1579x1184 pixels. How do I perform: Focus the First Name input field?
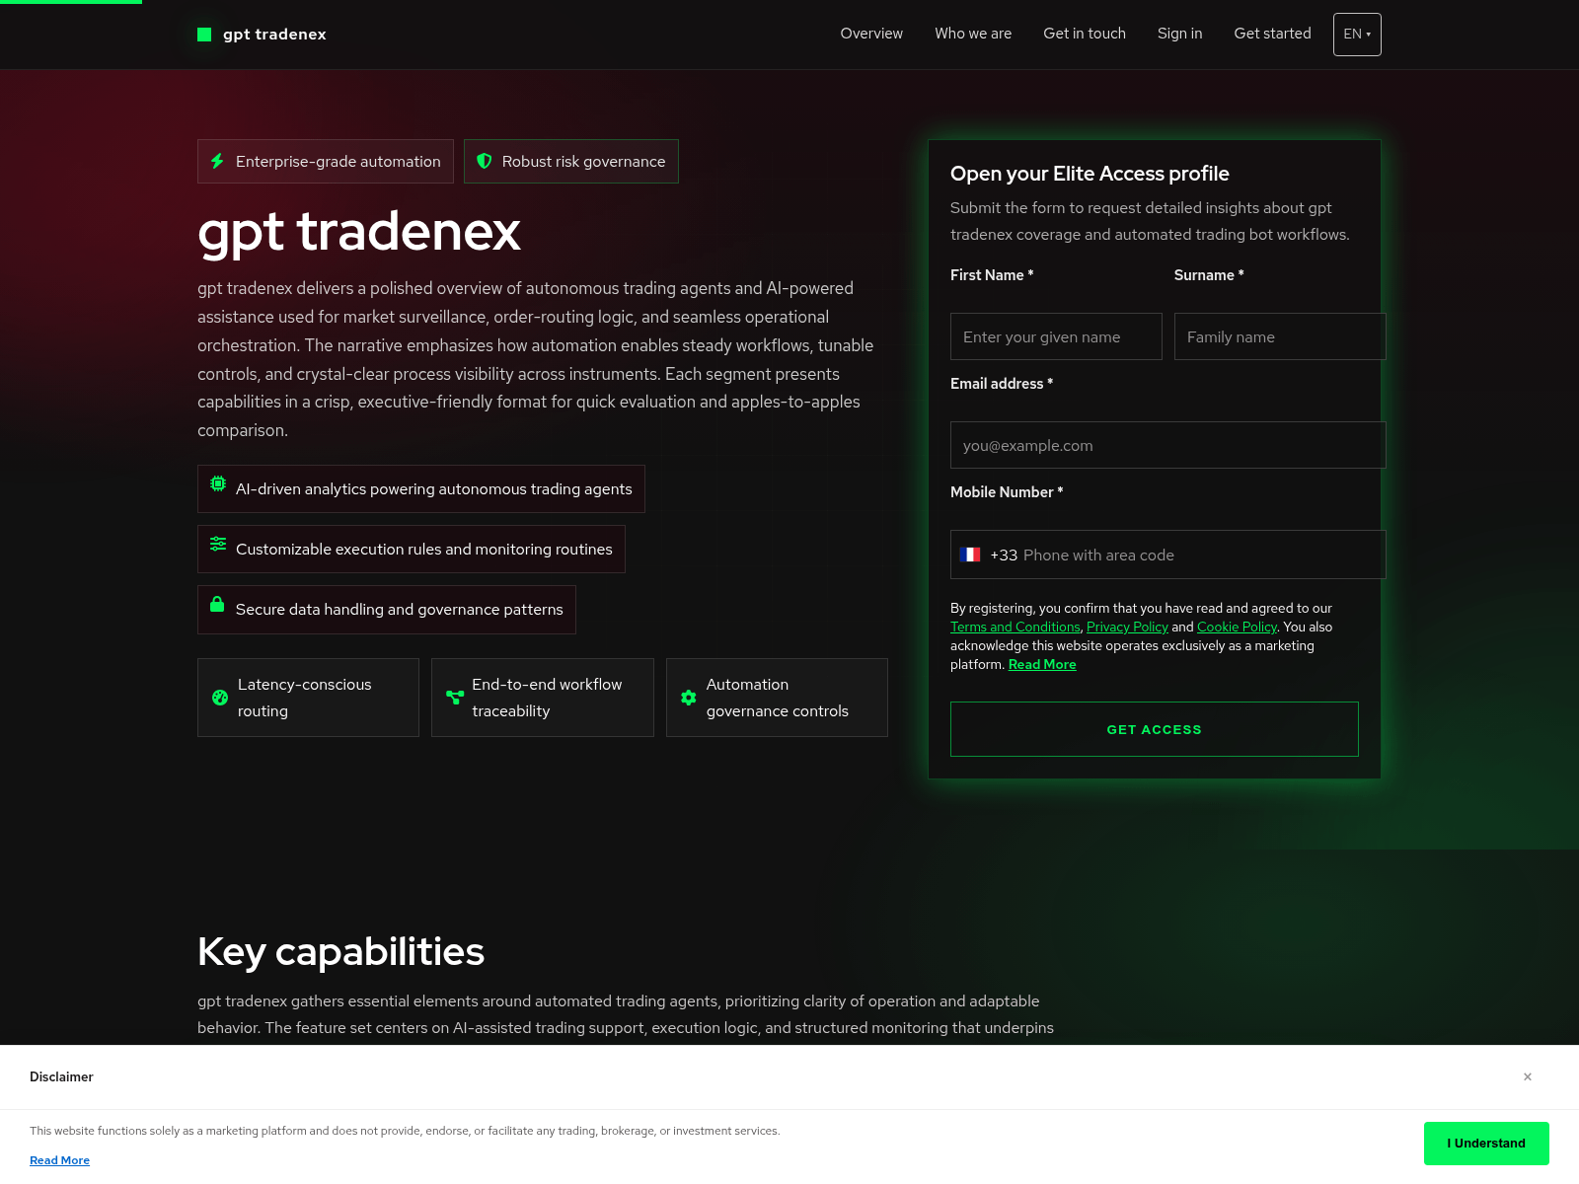(1056, 336)
